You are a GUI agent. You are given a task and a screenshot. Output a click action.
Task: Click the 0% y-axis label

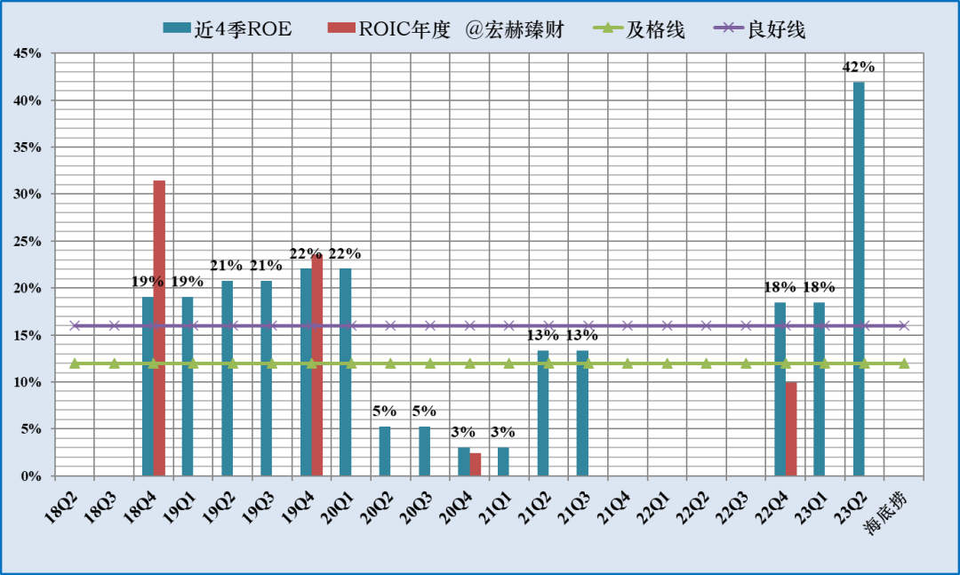pos(31,476)
